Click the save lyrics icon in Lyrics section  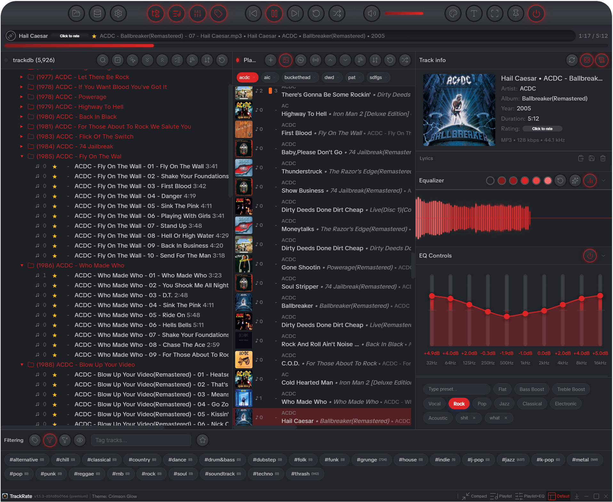(x=592, y=158)
